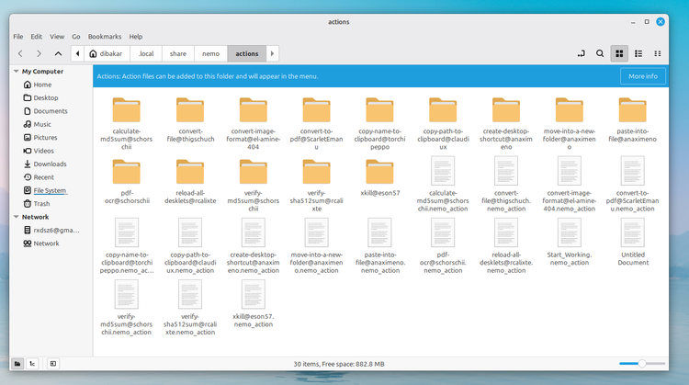Image resolution: width=689 pixels, height=385 pixels.
Task: Select the convert-image-format@el-amine-404 folder
Action: pyautogui.click(x=254, y=123)
